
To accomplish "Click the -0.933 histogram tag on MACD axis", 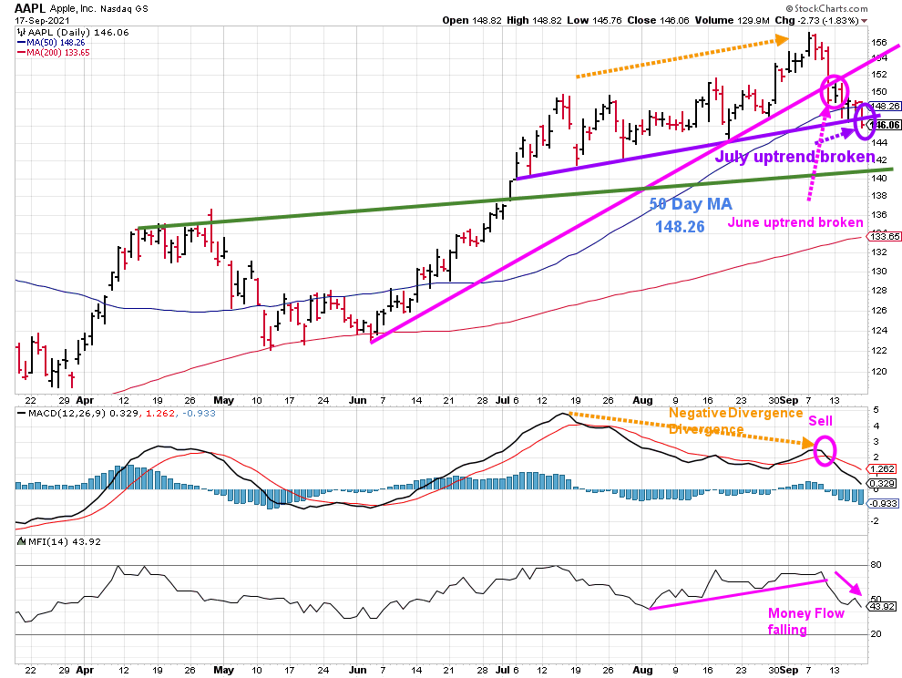I will pos(883,504).
